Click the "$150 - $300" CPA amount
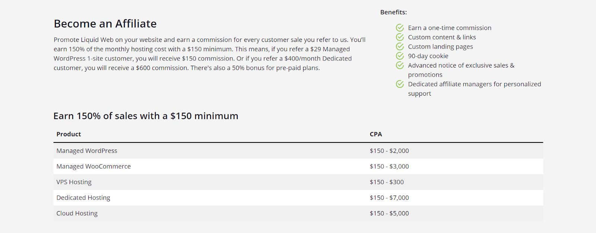Viewport: 596px width, 233px height. [x=387, y=182]
